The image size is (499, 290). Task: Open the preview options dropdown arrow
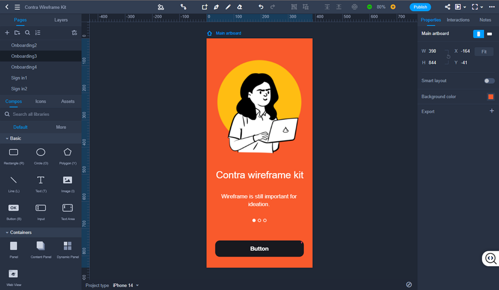(465, 7)
